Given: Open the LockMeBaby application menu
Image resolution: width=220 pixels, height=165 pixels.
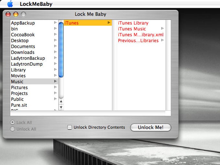Looking at the screenshot, I should 36,4.
